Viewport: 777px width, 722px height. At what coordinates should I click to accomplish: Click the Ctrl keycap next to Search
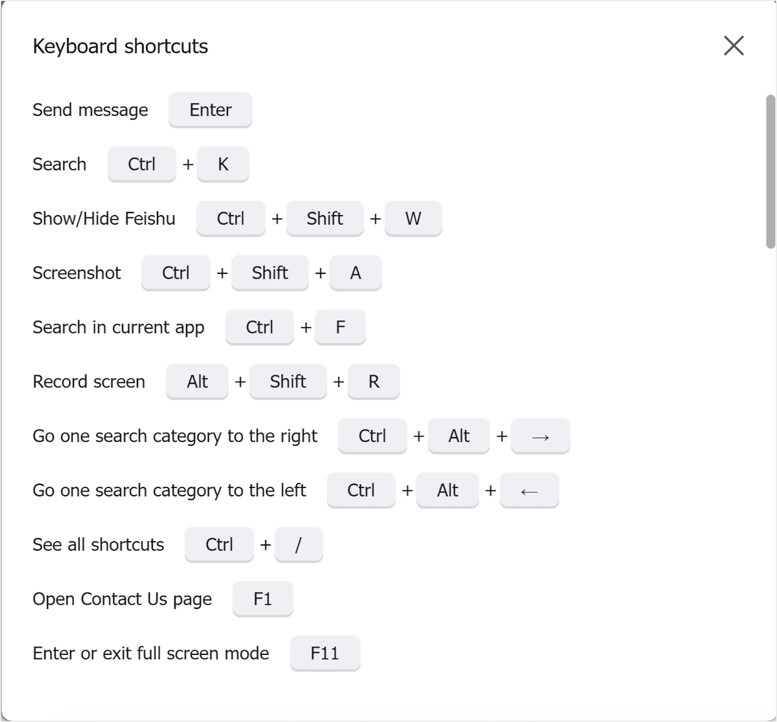141,164
